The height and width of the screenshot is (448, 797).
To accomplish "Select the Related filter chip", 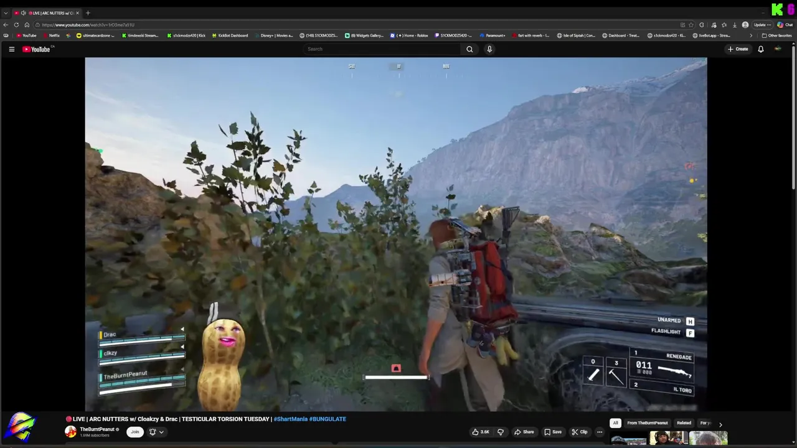I will coord(684,423).
